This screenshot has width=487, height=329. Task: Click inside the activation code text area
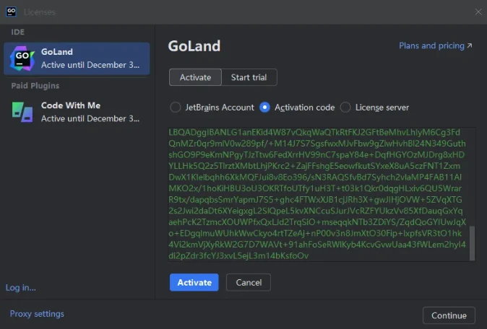[x=322, y=194]
